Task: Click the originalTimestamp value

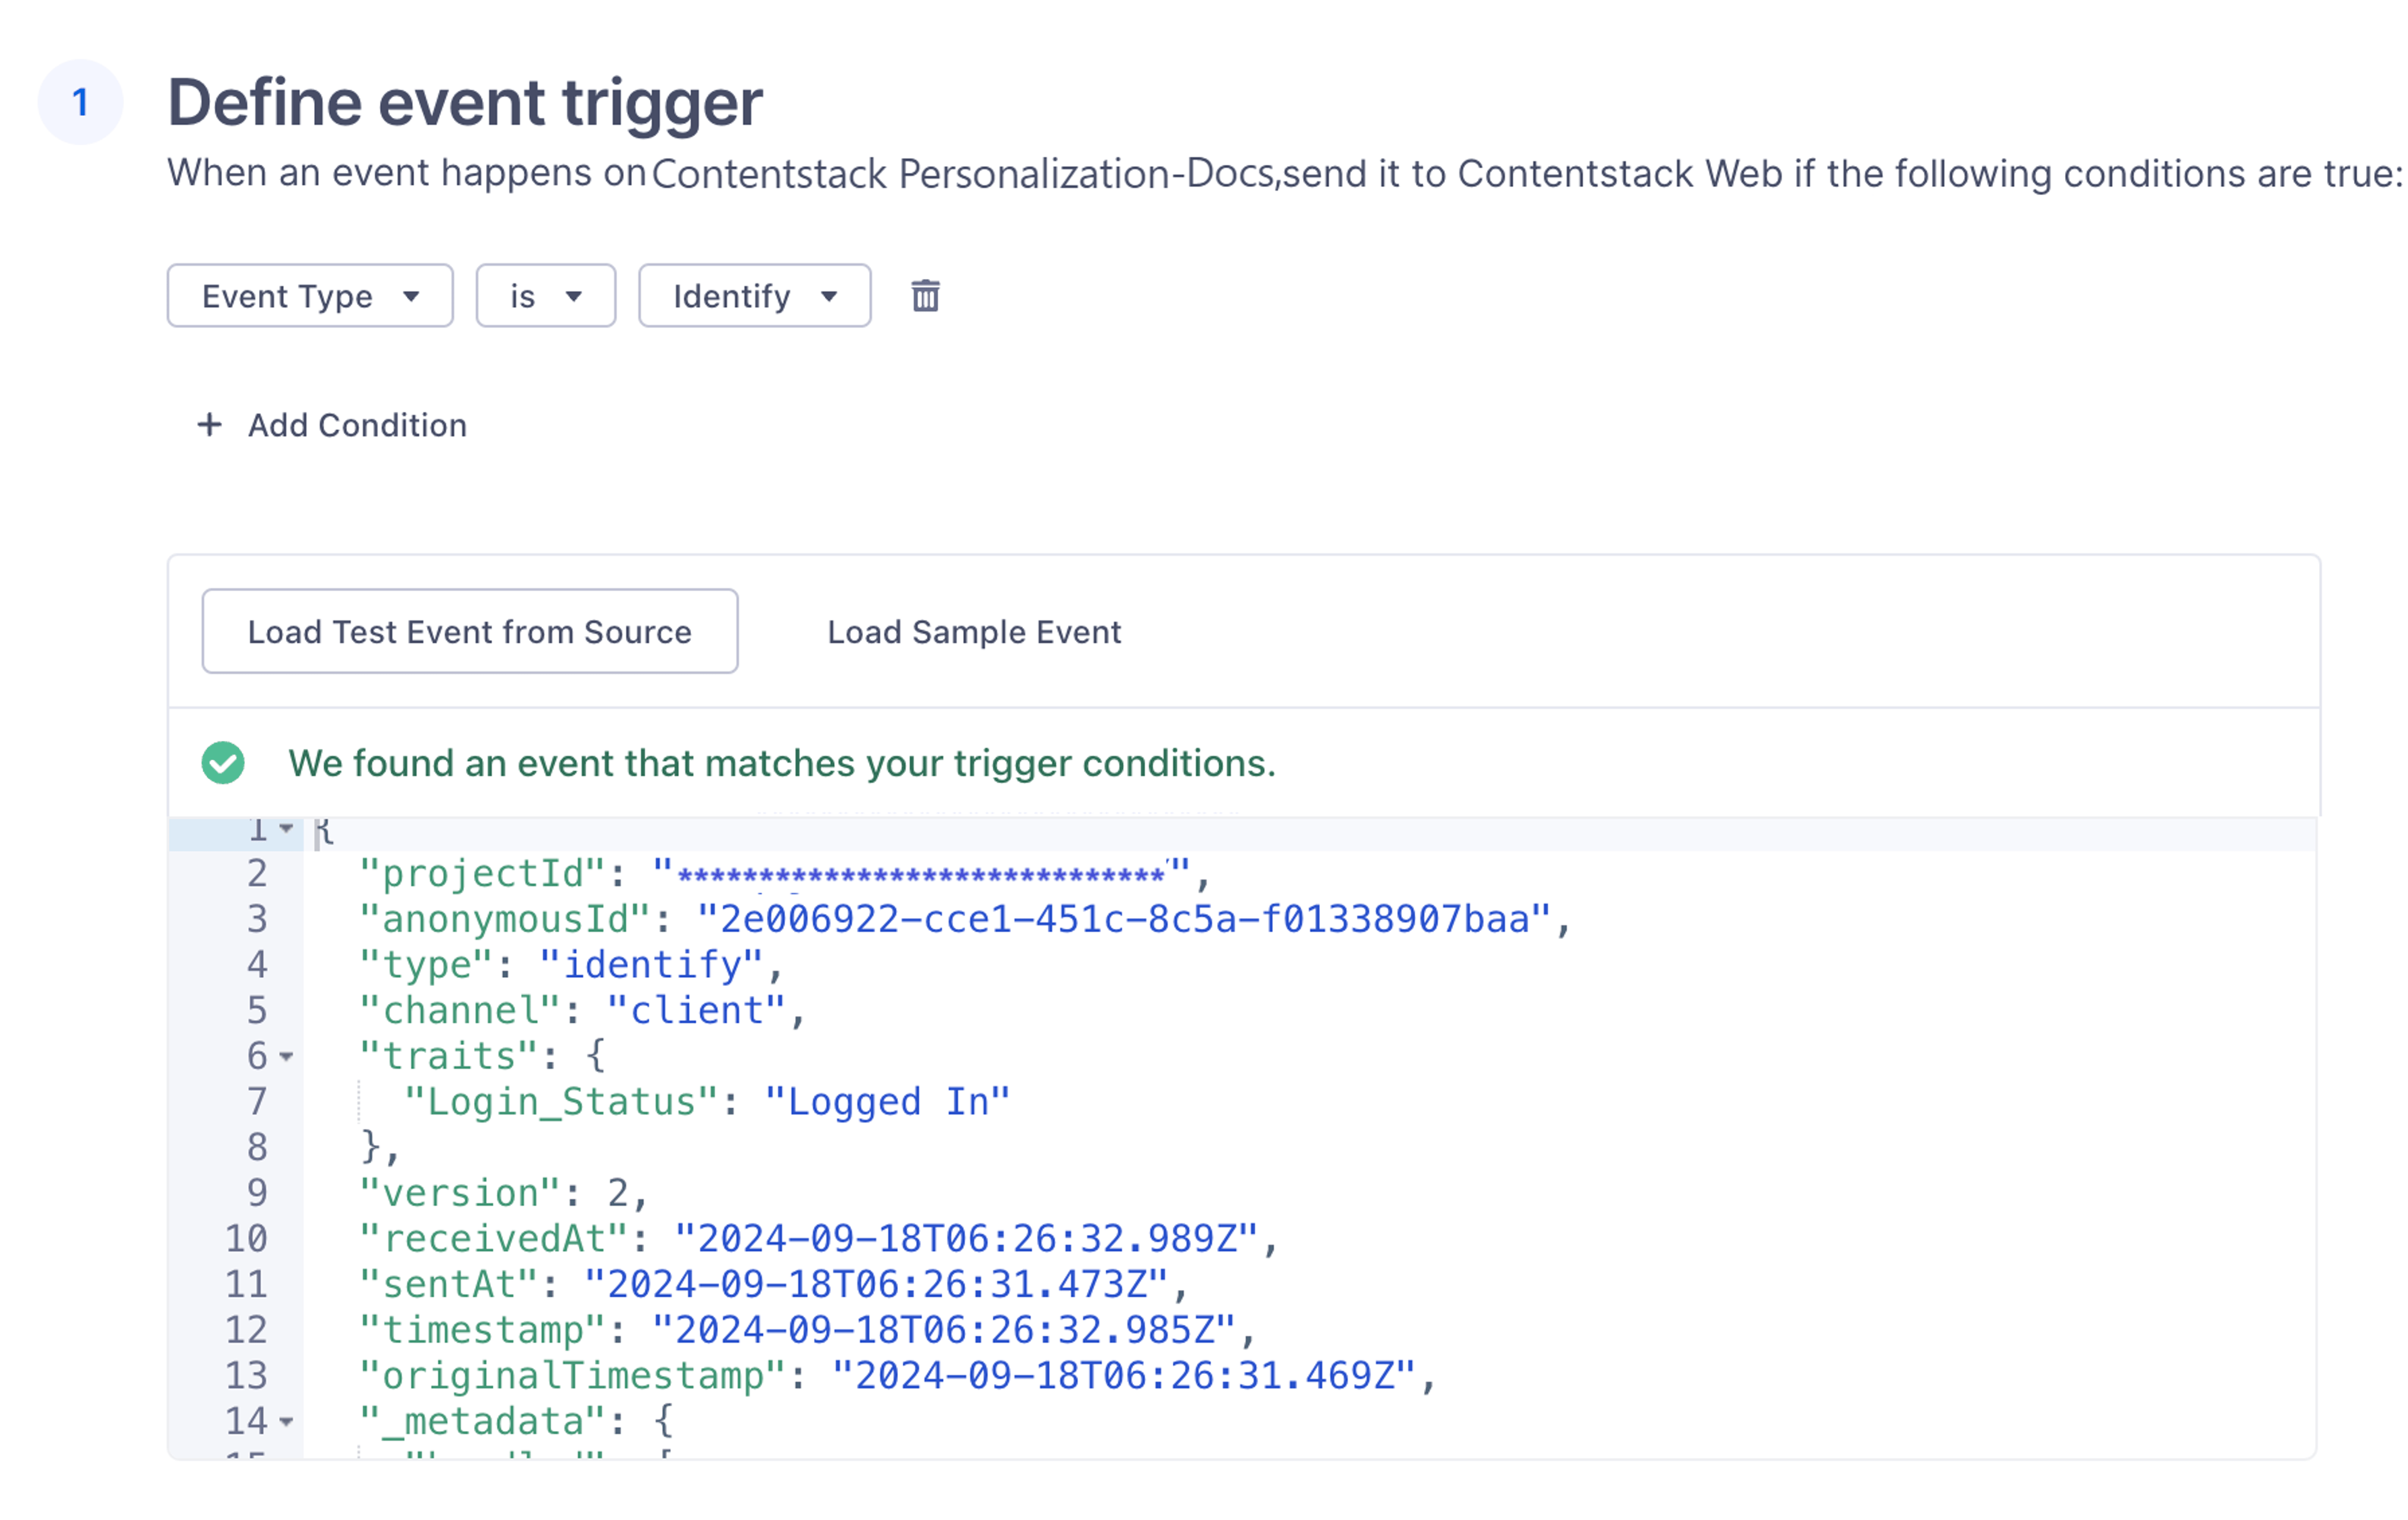Action: 1124,1376
